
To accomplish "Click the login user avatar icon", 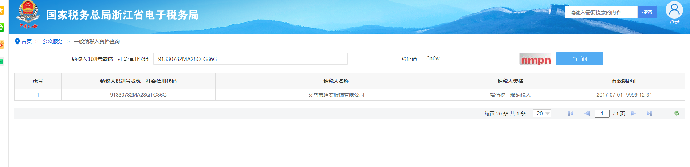I will (x=674, y=10).
